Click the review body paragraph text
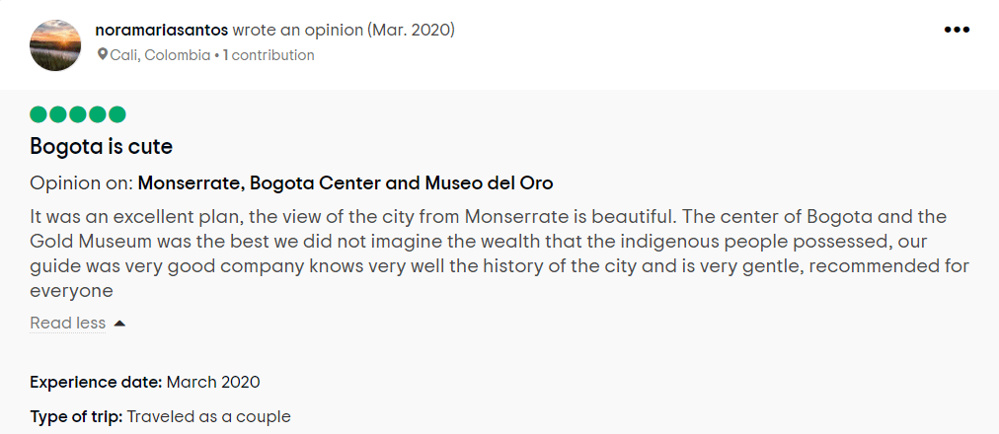Image resolution: width=999 pixels, height=434 pixels. pos(499,253)
